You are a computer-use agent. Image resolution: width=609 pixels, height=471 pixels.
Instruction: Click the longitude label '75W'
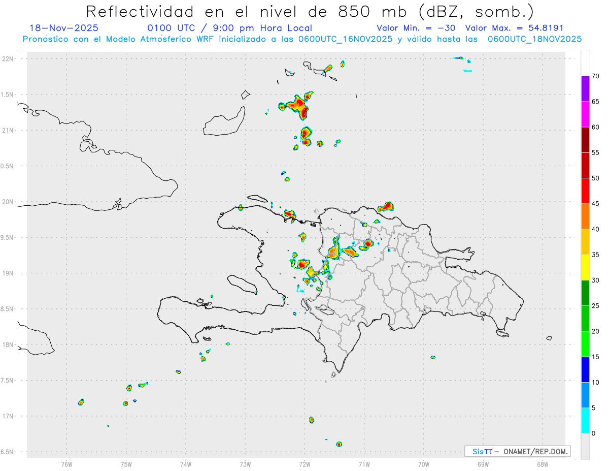[126, 464]
